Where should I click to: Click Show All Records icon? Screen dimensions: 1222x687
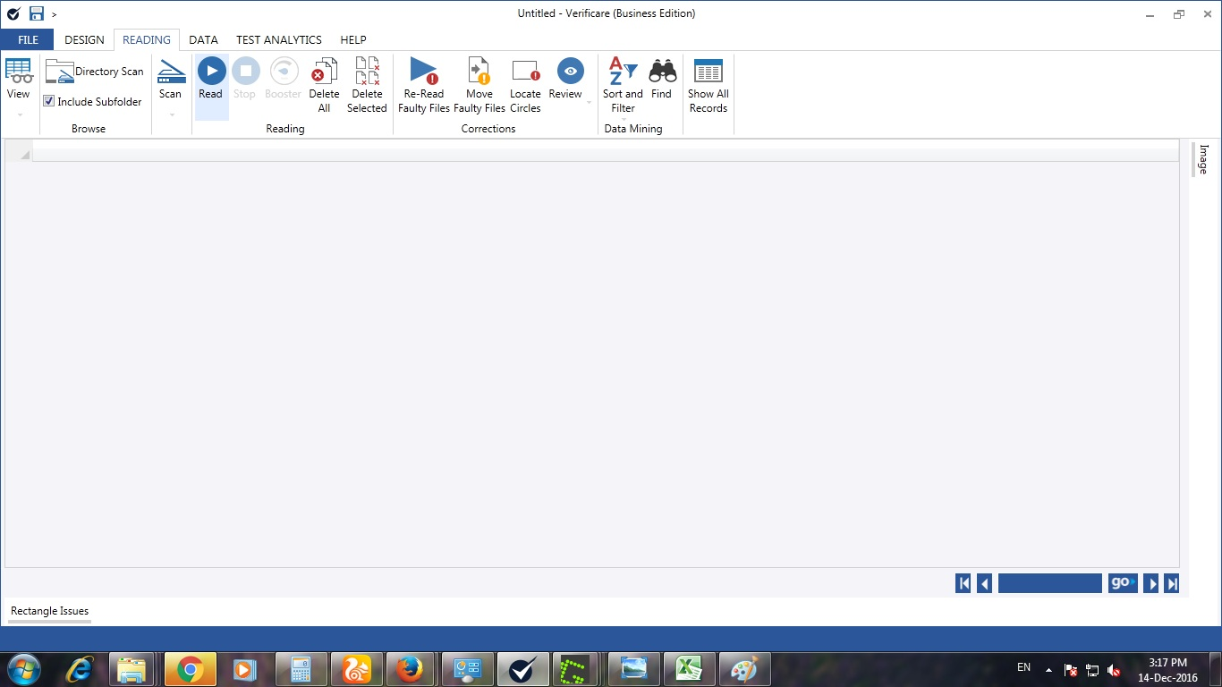(x=708, y=72)
